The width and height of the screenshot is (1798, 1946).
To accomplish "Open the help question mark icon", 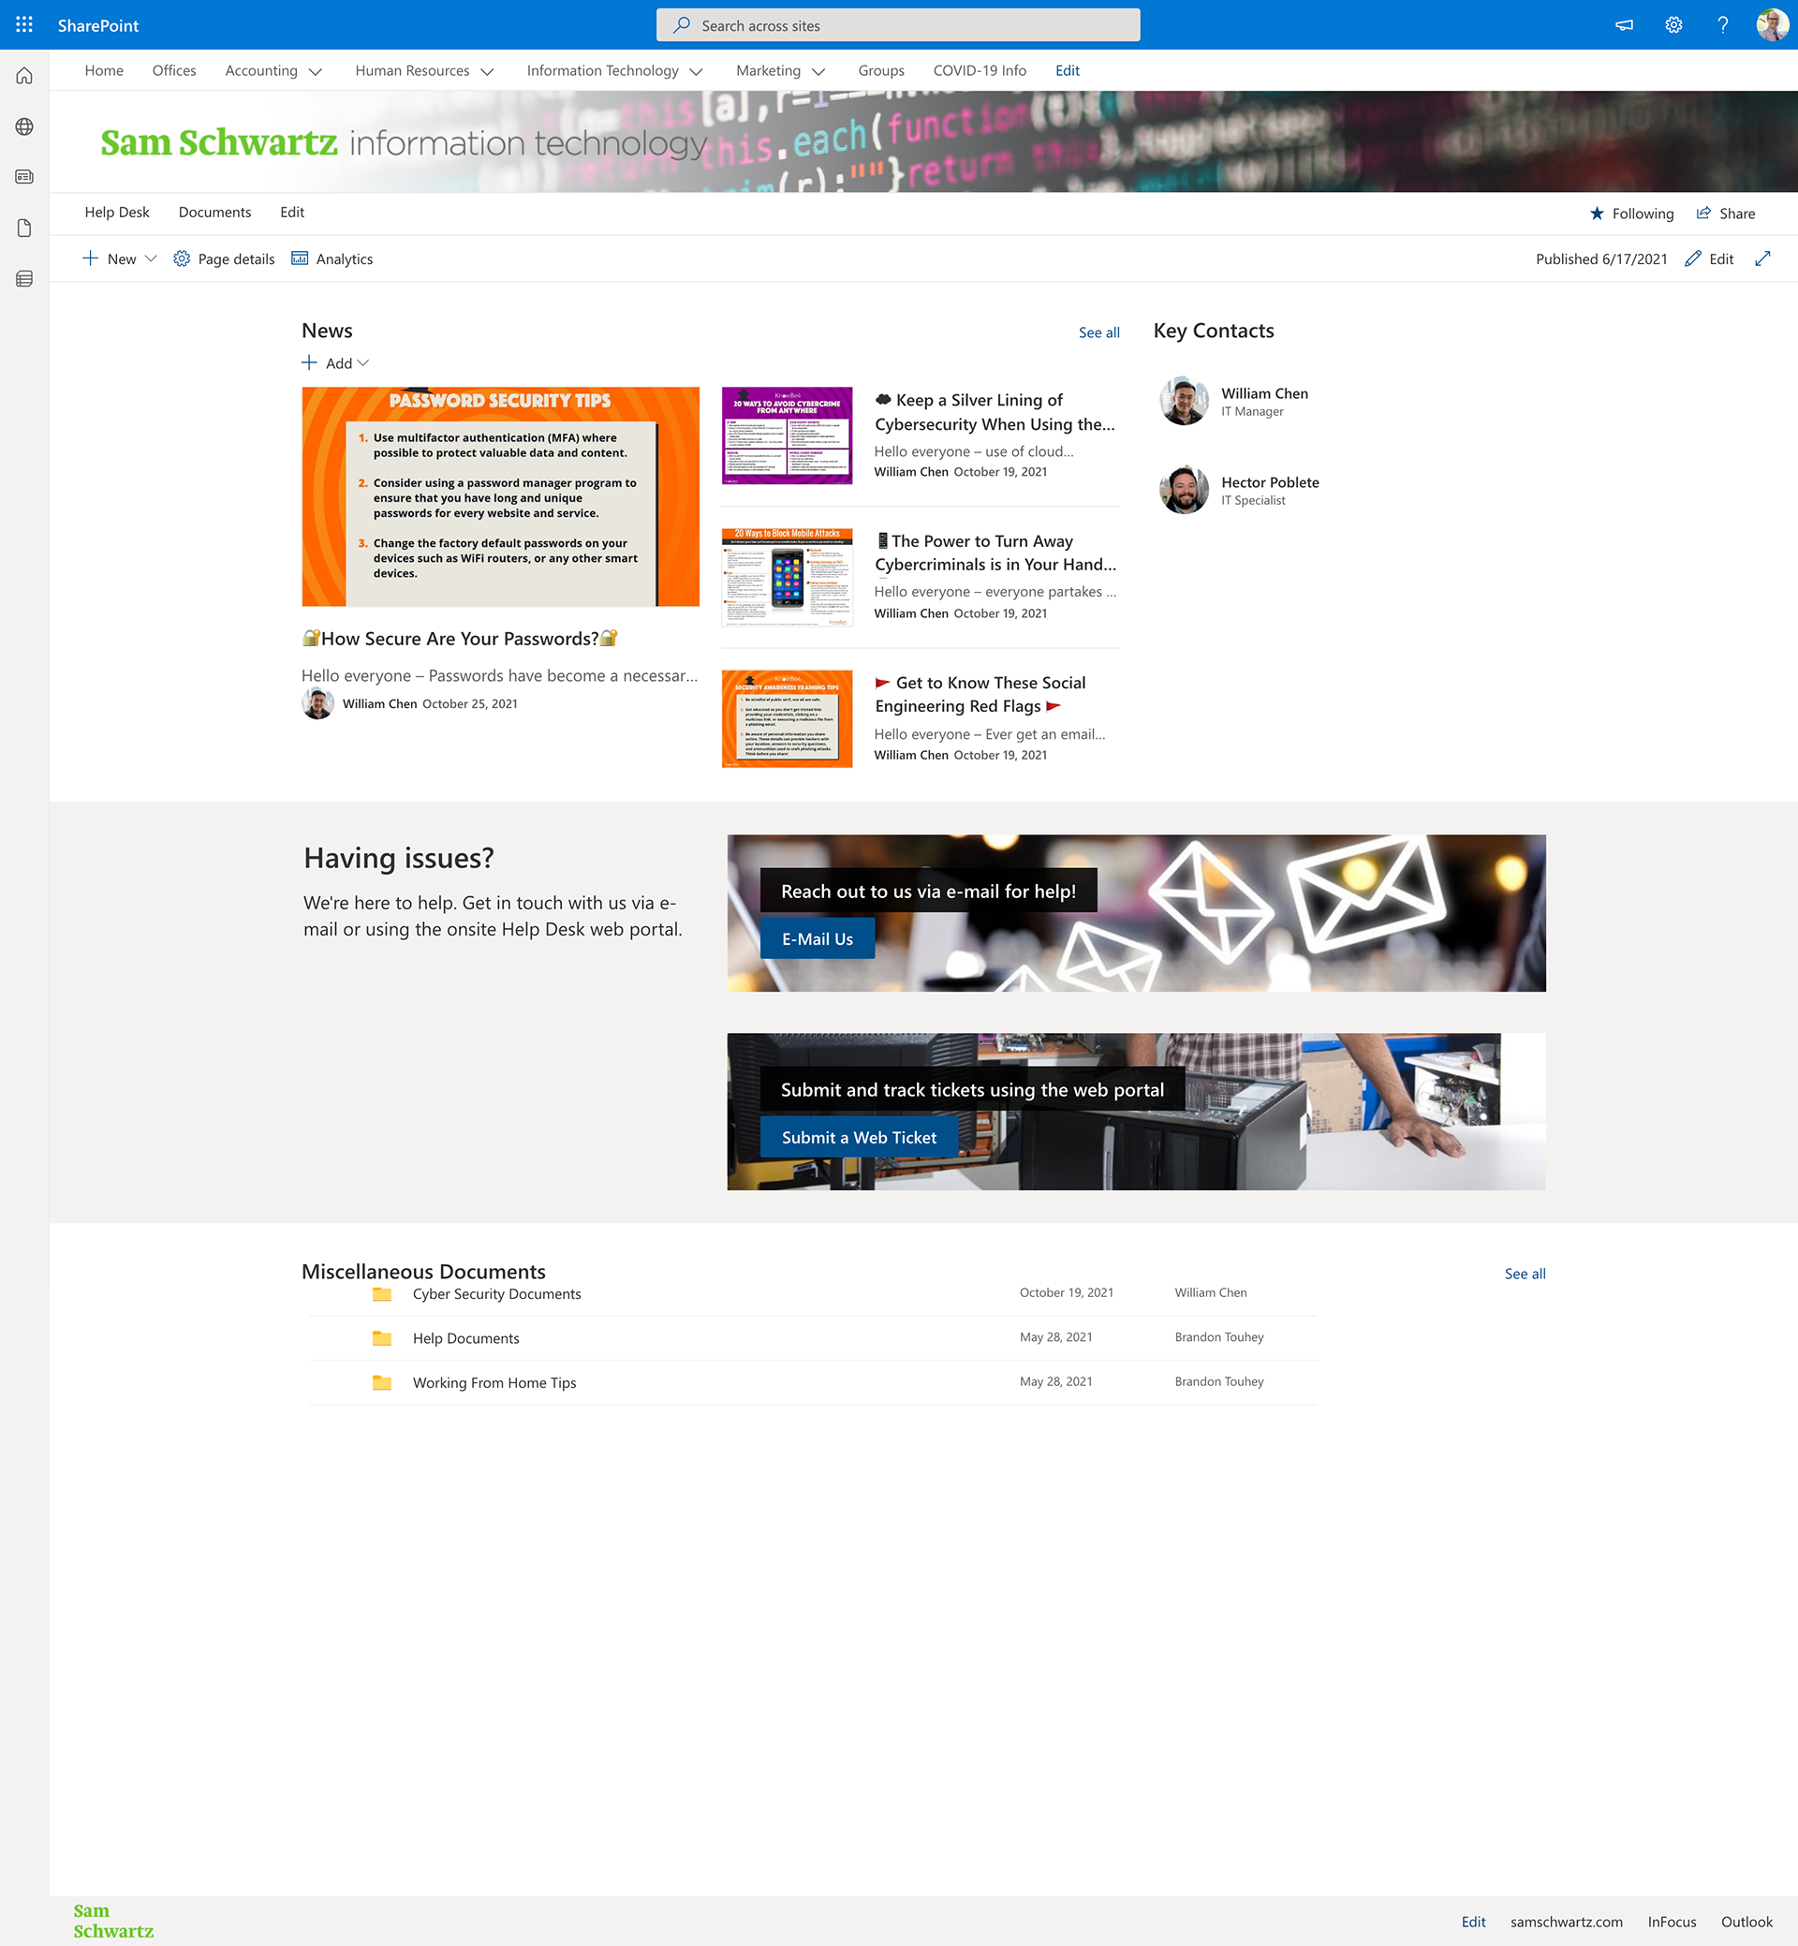I will point(1722,25).
